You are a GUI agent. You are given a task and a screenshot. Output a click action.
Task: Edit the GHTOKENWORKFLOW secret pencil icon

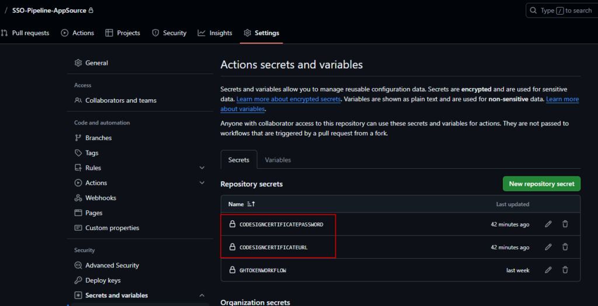coord(548,270)
